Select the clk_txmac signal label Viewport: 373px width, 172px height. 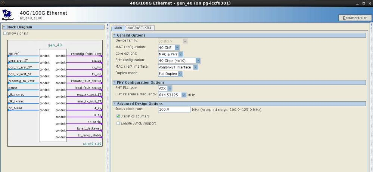tap(16, 101)
